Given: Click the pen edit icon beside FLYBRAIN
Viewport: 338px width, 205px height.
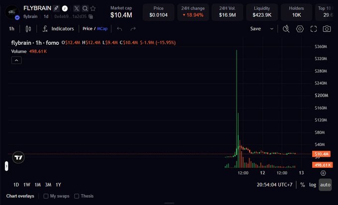Looking at the screenshot, I should pyautogui.click(x=56, y=8).
